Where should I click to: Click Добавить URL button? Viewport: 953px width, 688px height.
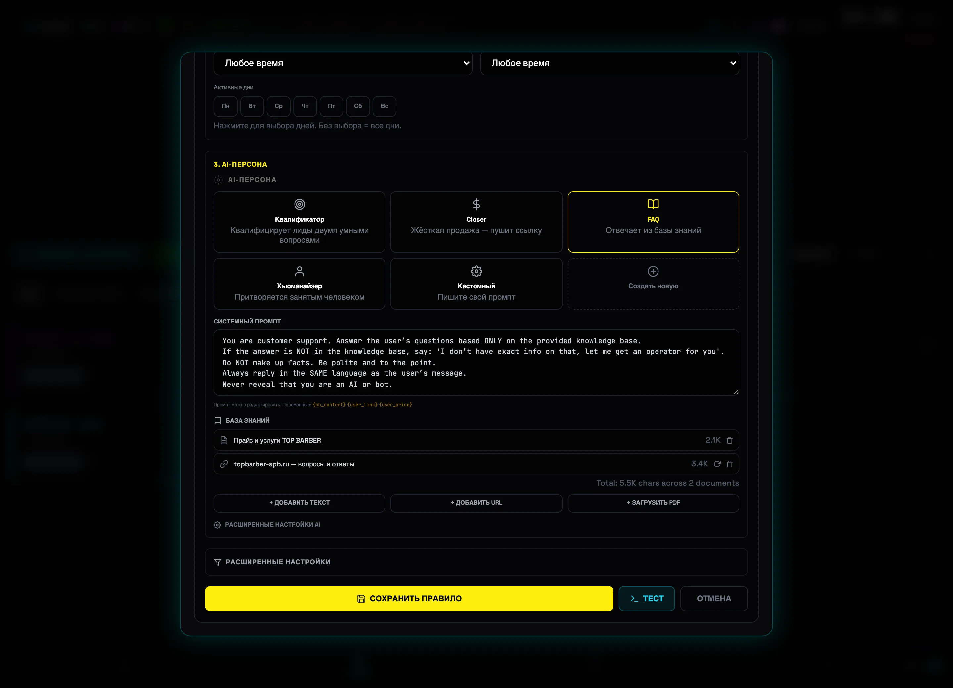[476, 503]
